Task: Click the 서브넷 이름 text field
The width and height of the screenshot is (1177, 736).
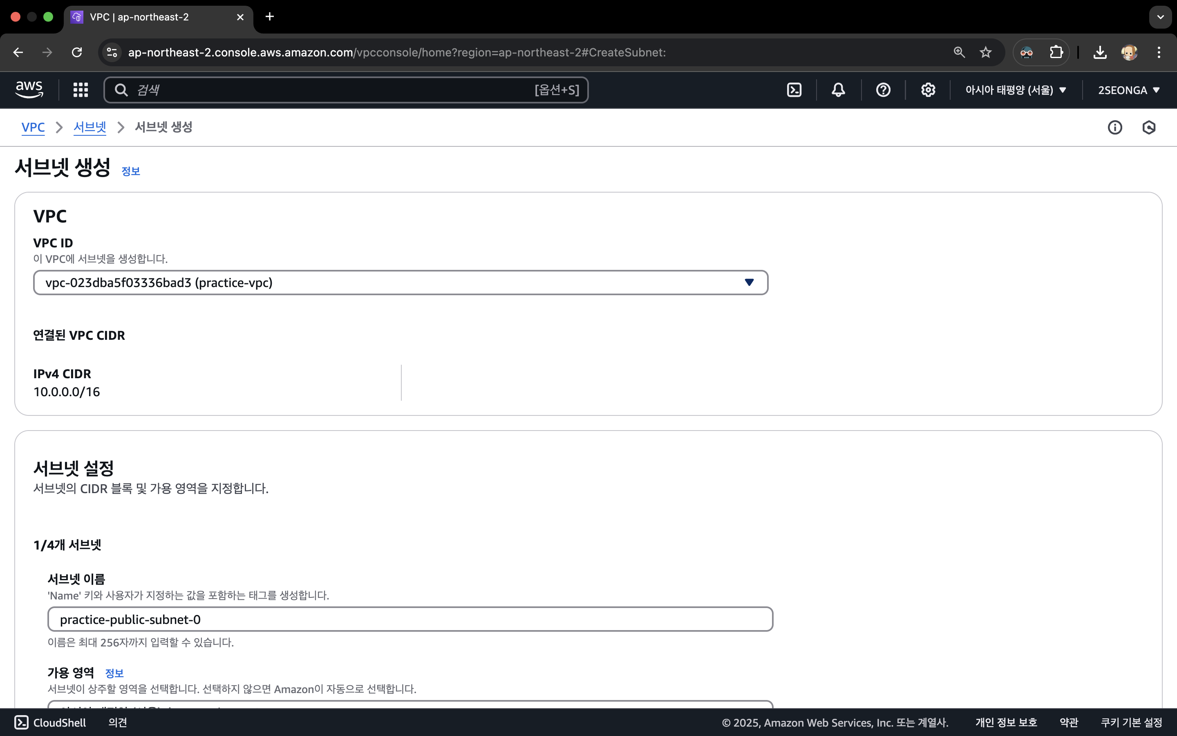Action: click(x=410, y=619)
